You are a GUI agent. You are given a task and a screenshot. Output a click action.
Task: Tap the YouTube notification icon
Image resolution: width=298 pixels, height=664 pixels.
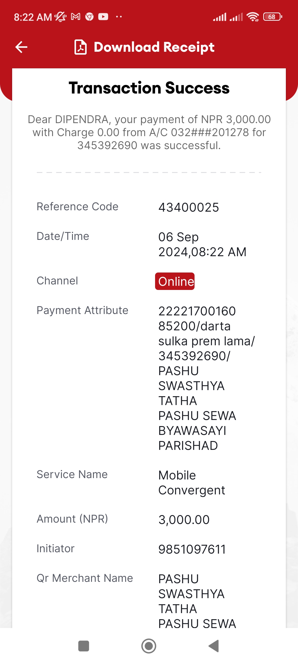tap(103, 17)
